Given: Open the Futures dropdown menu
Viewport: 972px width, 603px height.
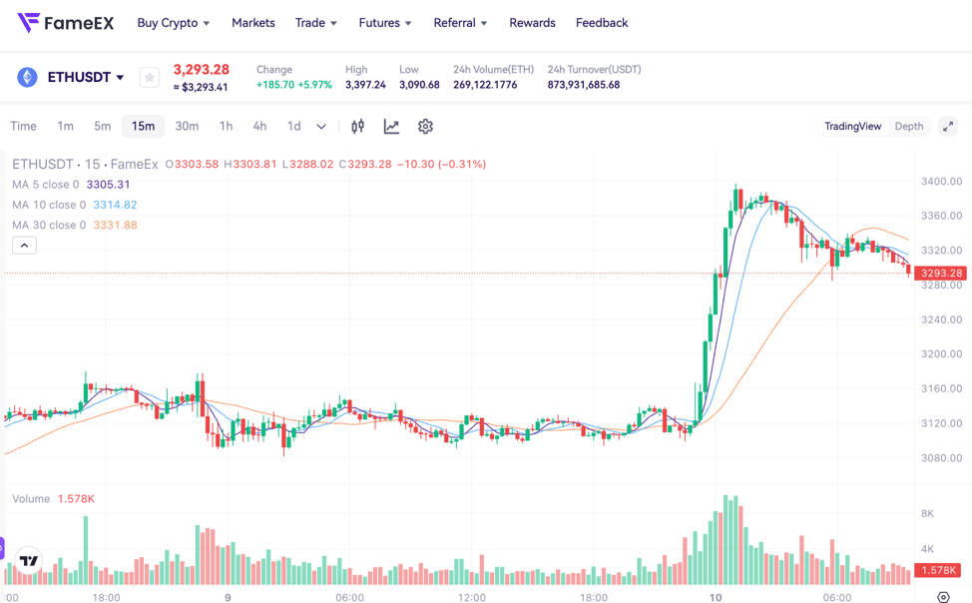Looking at the screenshot, I should (x=385, y=22).
